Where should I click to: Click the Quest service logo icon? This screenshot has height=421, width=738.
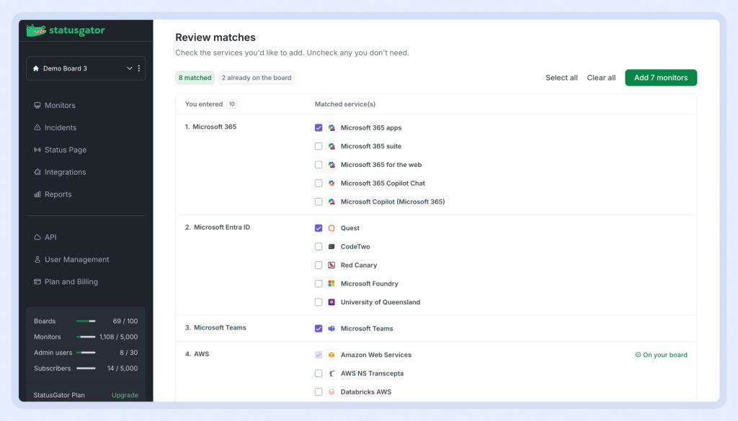(x=332, y=228)
